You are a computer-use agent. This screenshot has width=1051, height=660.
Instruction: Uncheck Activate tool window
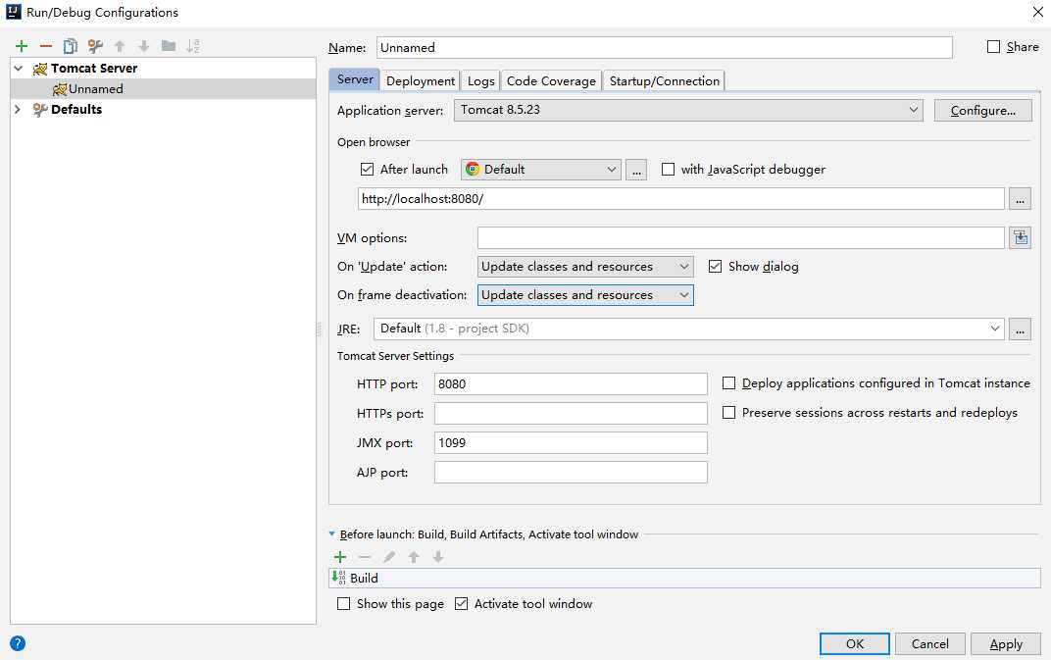point(461,604)
